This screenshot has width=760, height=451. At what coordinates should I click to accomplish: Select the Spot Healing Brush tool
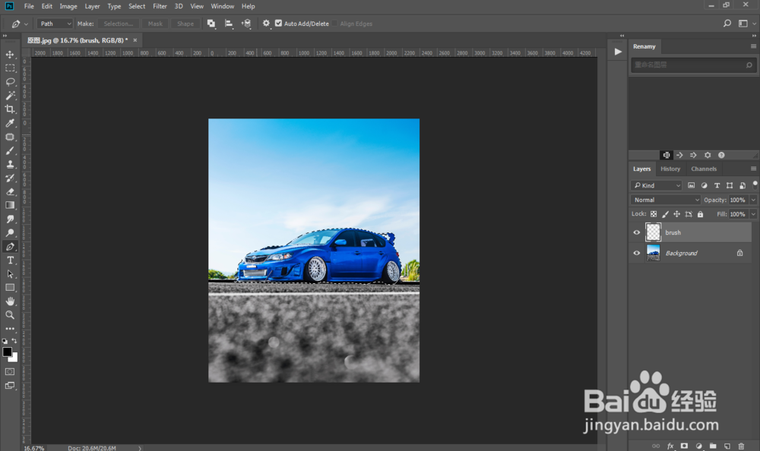[x=10, y=137]
